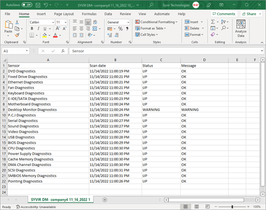Viewport: 266px width, 210px height.
Task: Click Find and Select magnifier
Action: [x=223, y=28]
